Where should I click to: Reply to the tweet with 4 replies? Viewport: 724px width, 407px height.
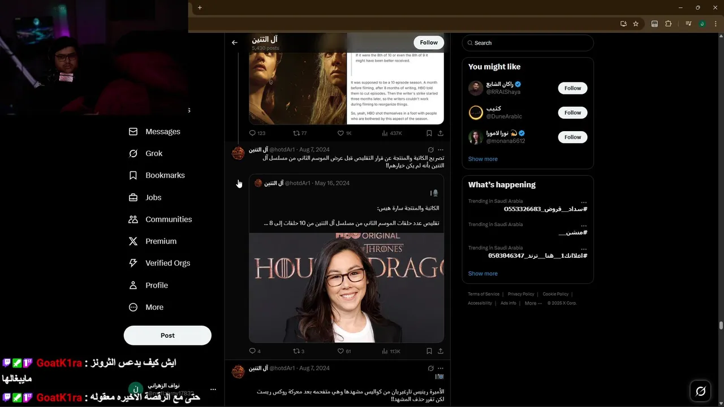tap(255, 351)
